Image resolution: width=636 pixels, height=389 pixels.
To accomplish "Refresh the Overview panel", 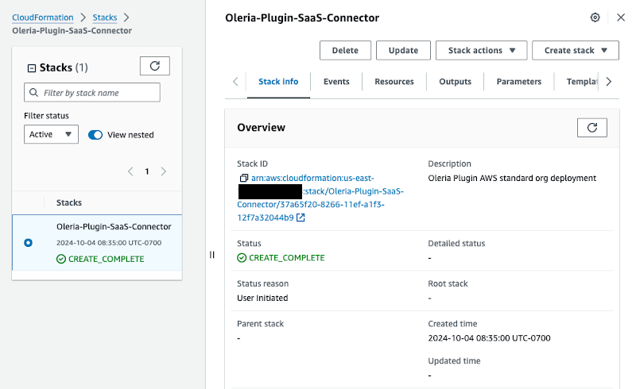I will (x=591, y=128).
